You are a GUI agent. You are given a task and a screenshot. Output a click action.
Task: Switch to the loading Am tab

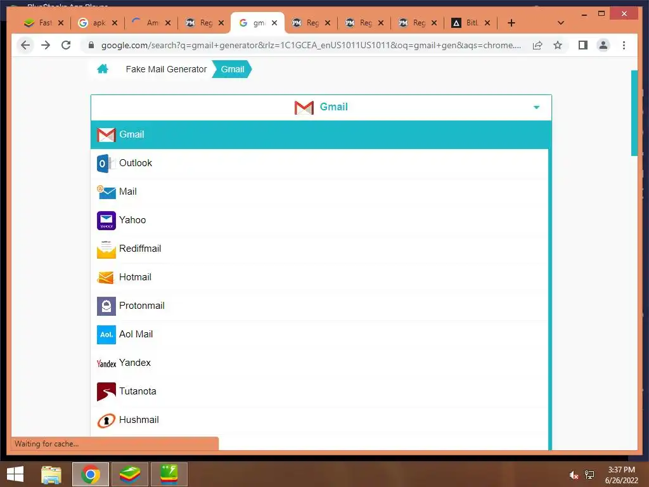coord(151,23)
